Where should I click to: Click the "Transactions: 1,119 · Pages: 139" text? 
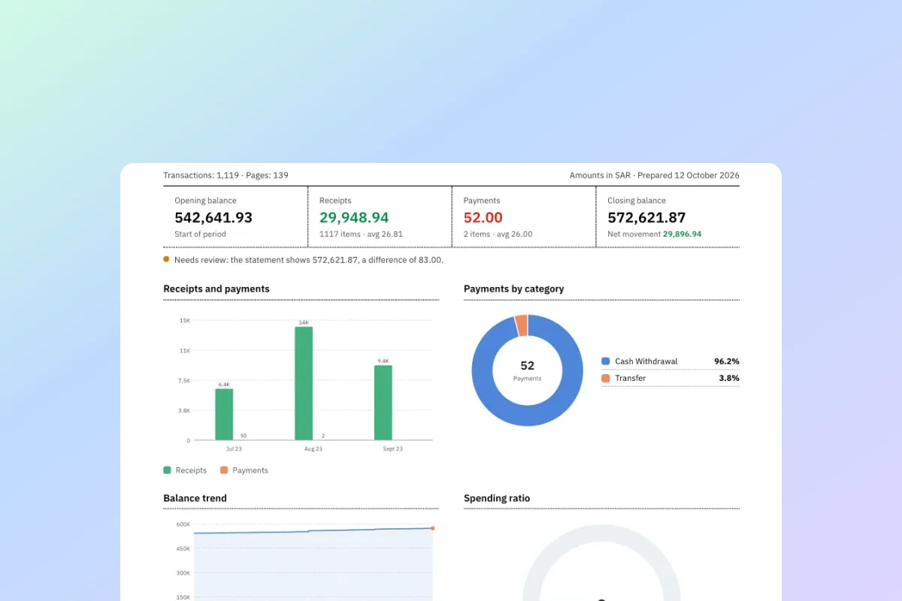click(225, 175)
